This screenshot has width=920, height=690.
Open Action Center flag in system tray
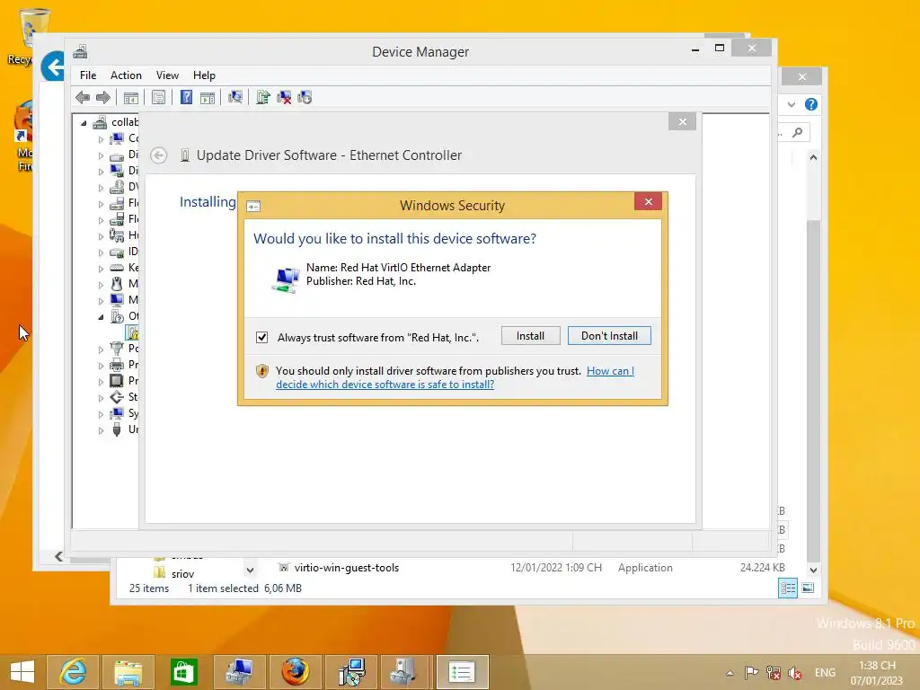click(751, 673)
